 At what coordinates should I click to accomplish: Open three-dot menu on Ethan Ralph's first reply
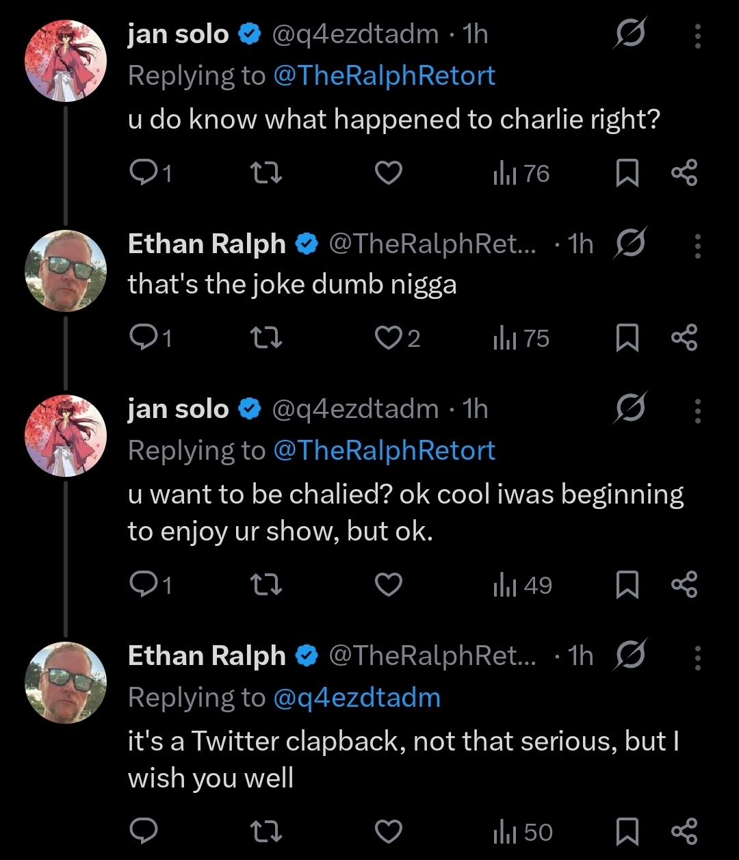(x=697, y=246)
